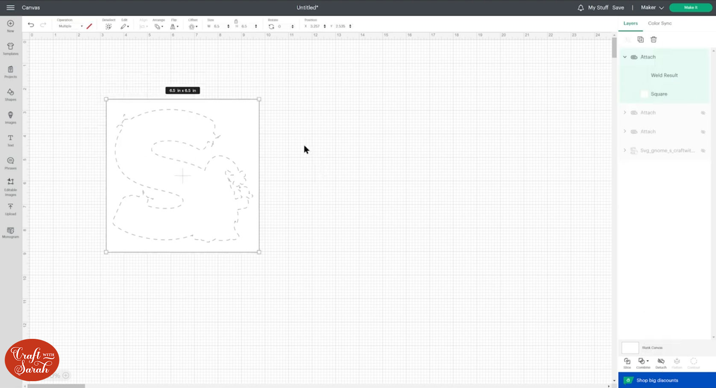This screenshot has height=388, width=716.
Task: Expand the second Attach group
Action: tap(625, 113)
